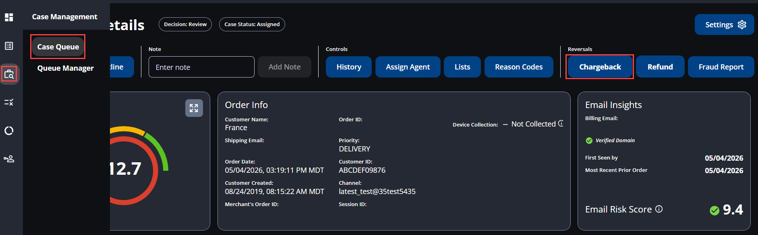This screenshot has height=235, width=758.
Task: Click the Assign Agent button
Action: 408,67
